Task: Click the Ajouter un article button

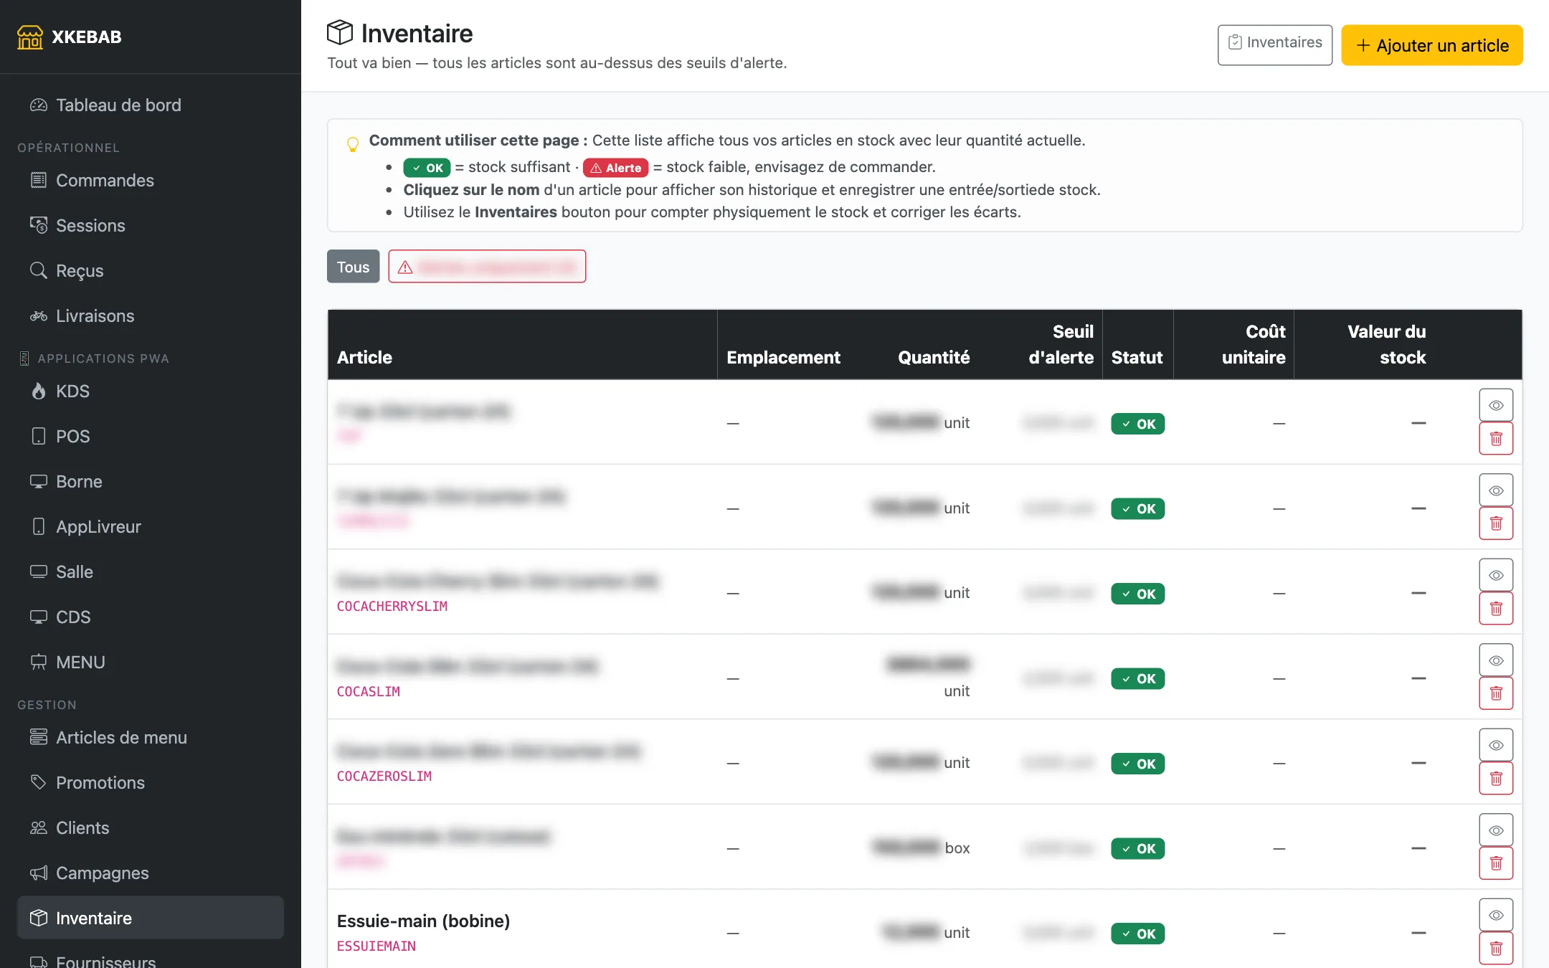Action: pyautogui.click(x=1431, y=45)
